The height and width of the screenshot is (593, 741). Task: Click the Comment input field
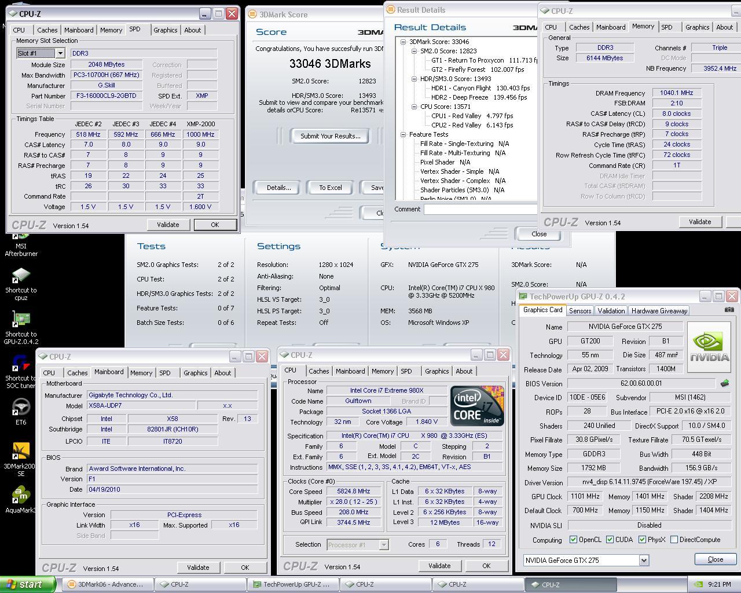click(x=480, y=209)
